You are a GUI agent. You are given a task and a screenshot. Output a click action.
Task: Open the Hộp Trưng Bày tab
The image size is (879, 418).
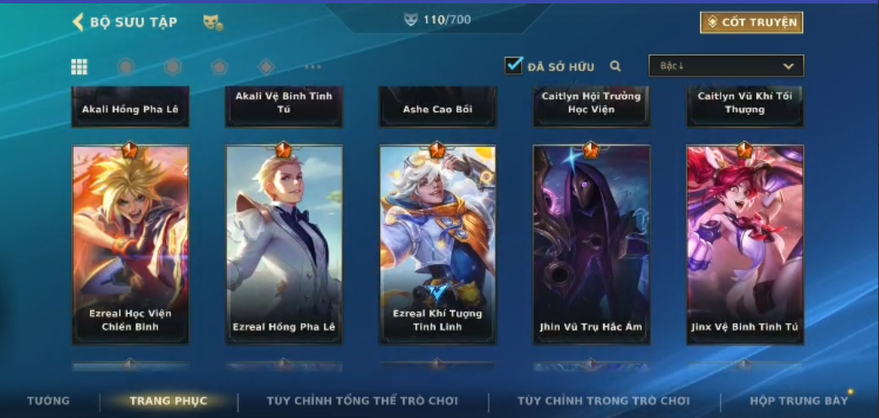[x=799, y=400]
